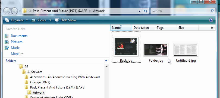This screenshot has height=98, width=220.
Task: Click the Organize toolbar icon
Action: [7, 20]
